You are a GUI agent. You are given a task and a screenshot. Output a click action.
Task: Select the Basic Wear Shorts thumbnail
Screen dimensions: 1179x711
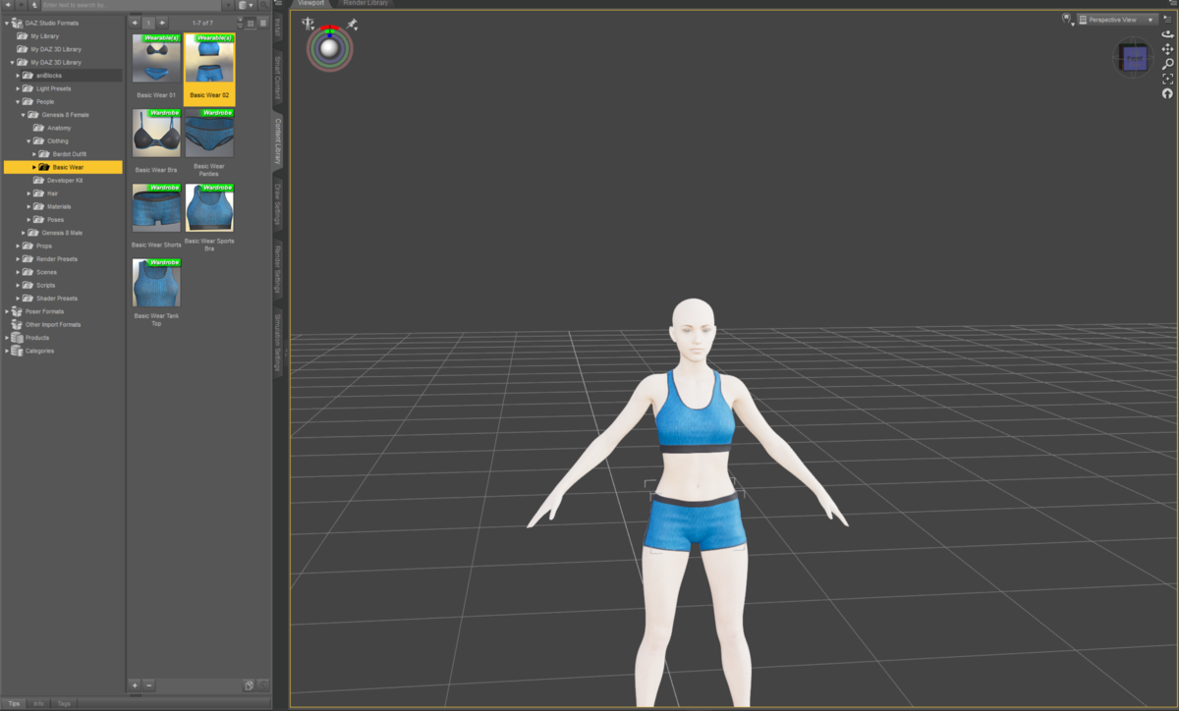pyautogui.click(x=156, y=207)
